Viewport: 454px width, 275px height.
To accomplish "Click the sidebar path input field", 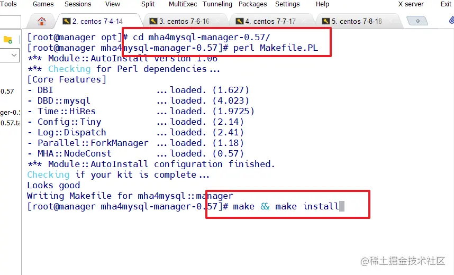I will click(10, 22).
